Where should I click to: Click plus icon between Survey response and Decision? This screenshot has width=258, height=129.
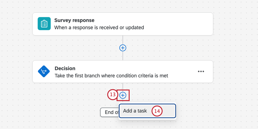click(123, 48)
